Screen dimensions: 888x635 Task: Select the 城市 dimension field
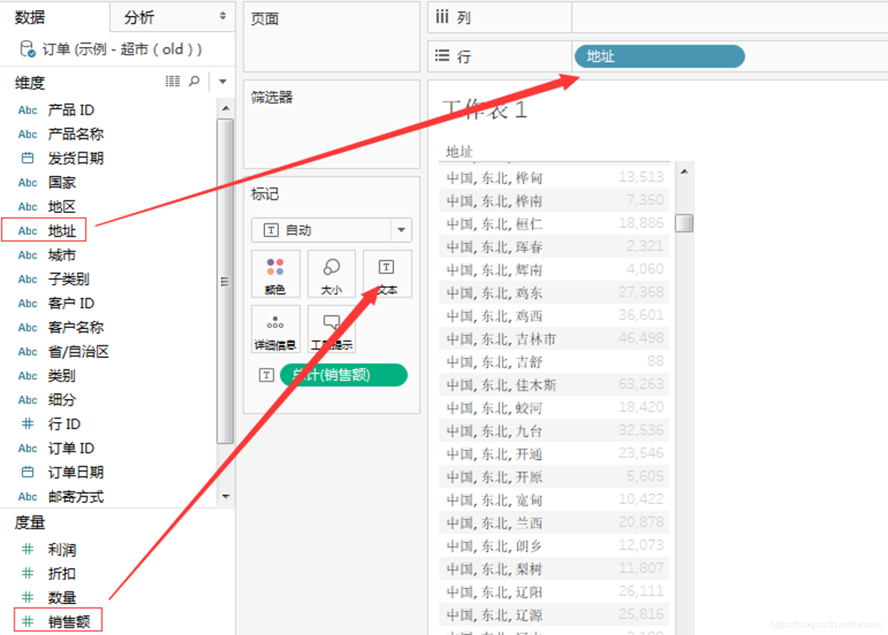point(62,255)
